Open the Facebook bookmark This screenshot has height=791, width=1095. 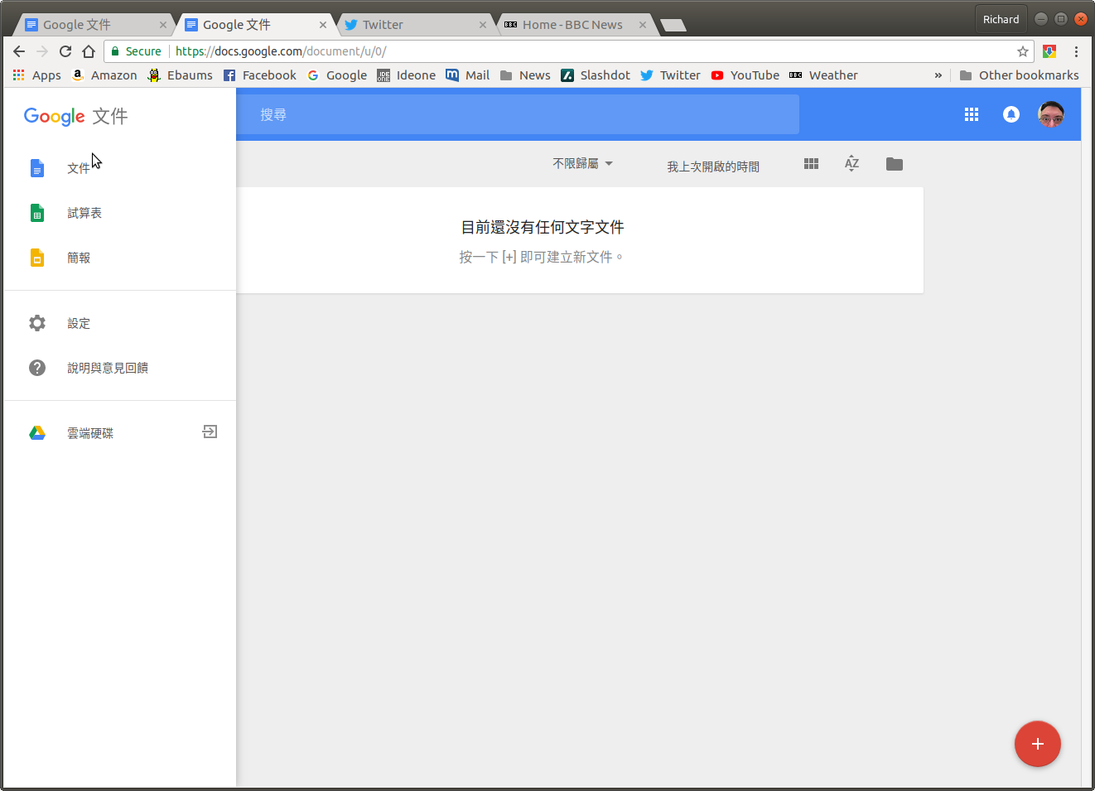point(259,75)
